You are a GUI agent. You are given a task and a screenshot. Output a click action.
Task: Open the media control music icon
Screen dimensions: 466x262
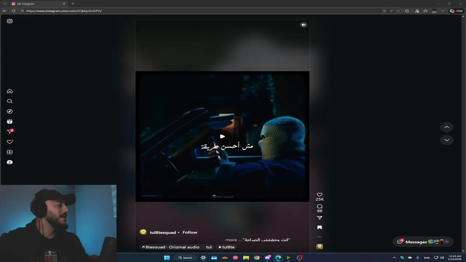click(417, 11)
